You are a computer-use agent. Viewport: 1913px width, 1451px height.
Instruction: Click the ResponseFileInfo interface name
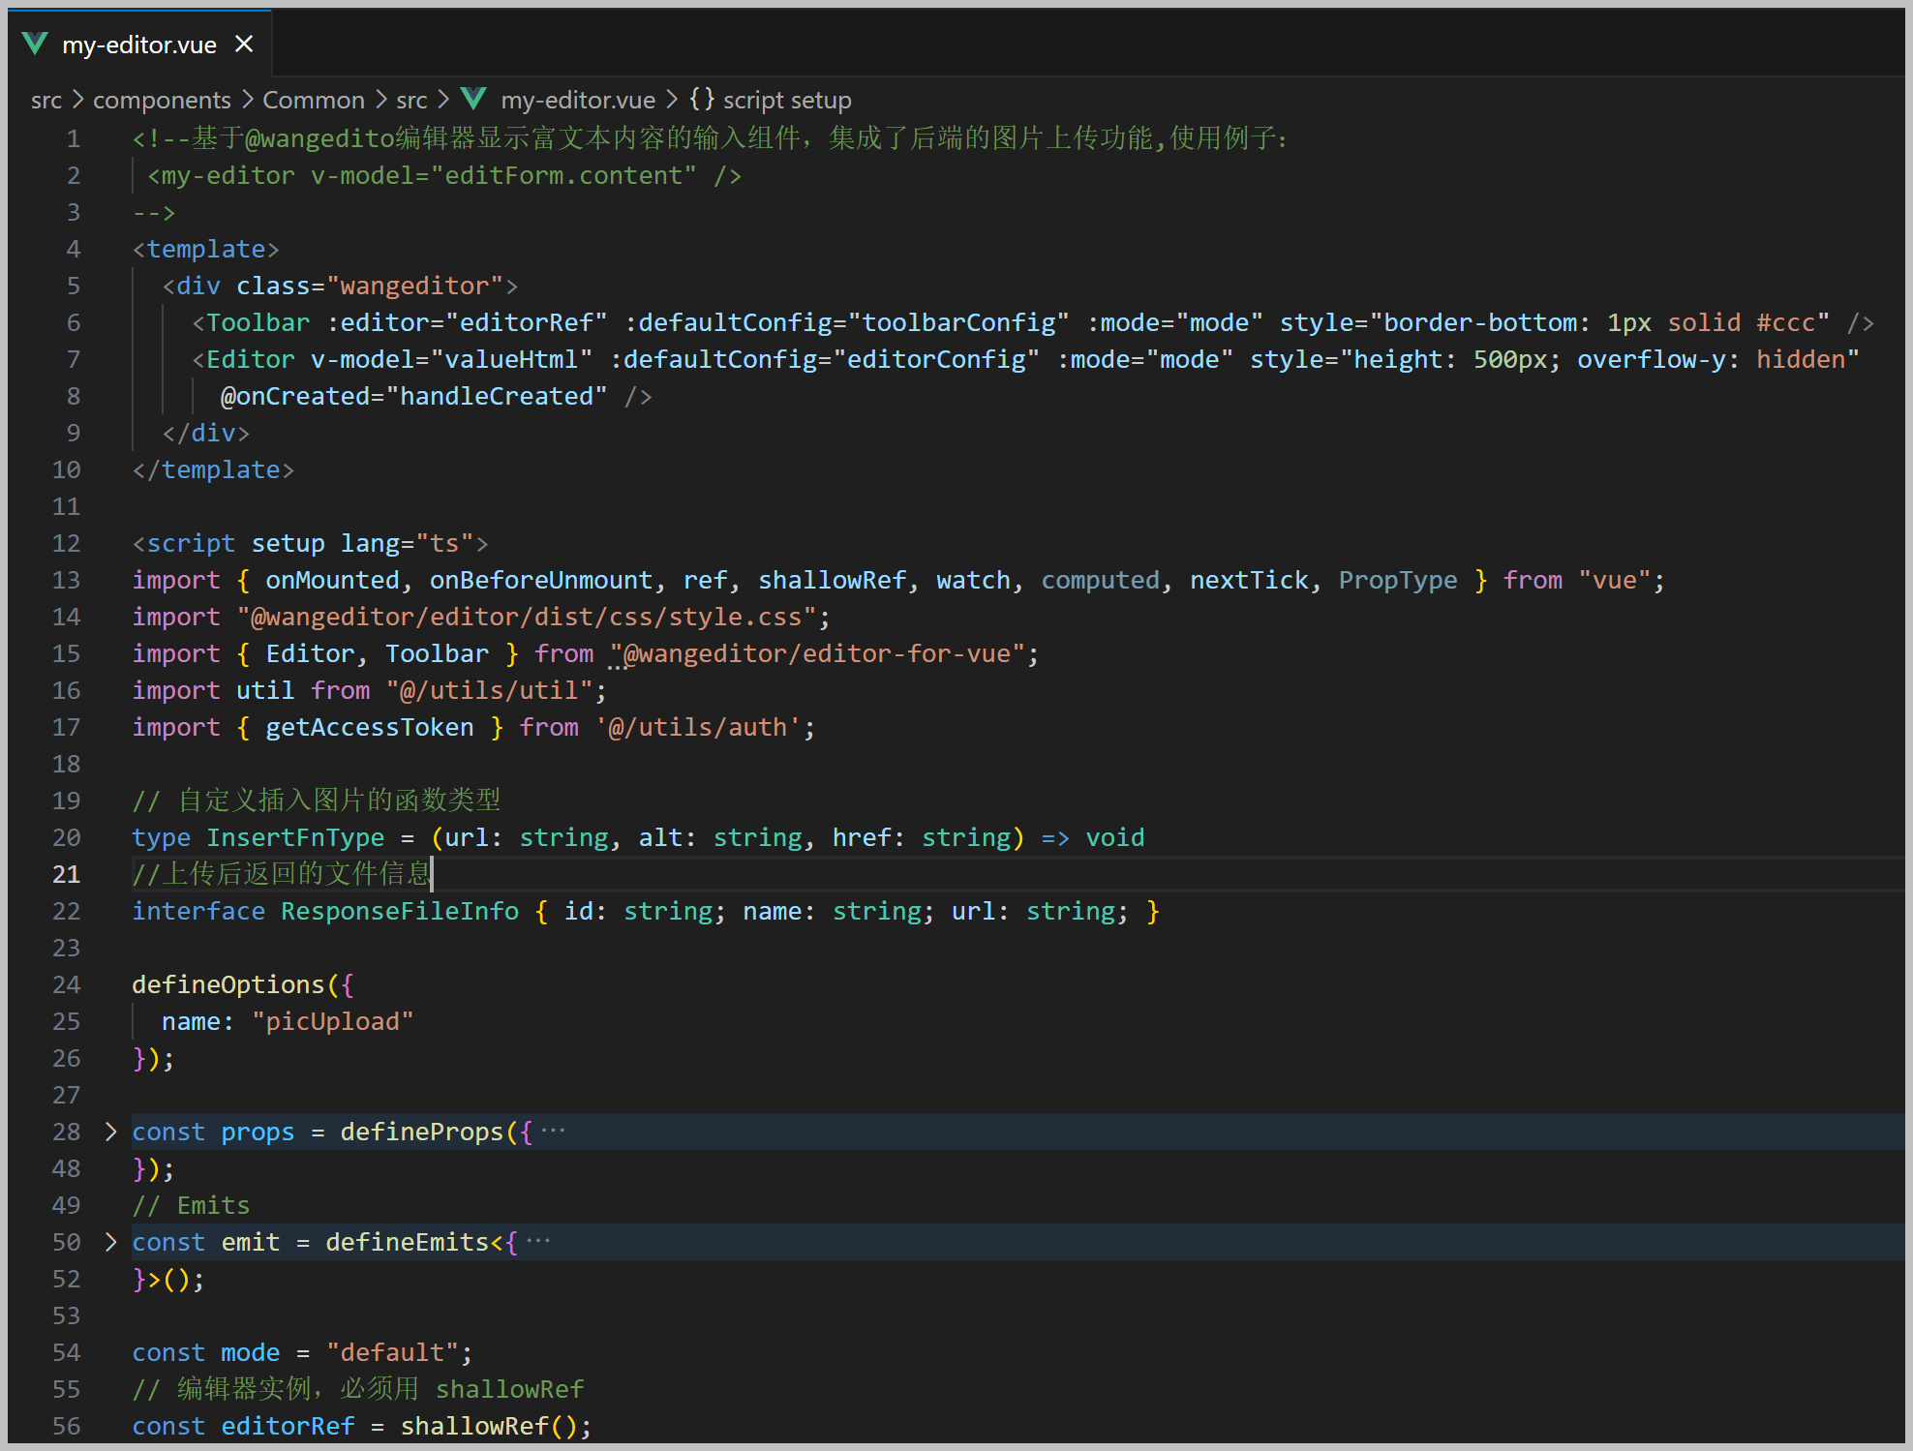(x=400, y=911)
